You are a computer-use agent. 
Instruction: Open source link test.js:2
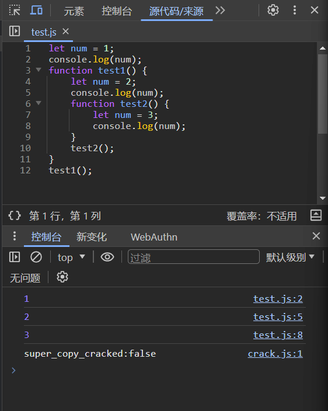(x=278, y=299)
